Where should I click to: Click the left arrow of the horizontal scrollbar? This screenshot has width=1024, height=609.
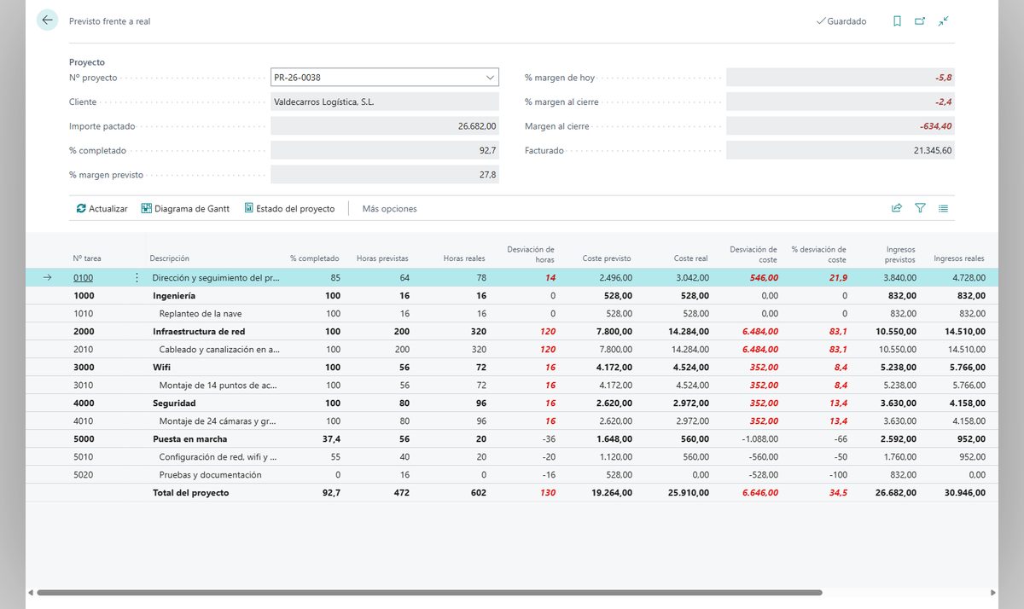coord(31,592)
